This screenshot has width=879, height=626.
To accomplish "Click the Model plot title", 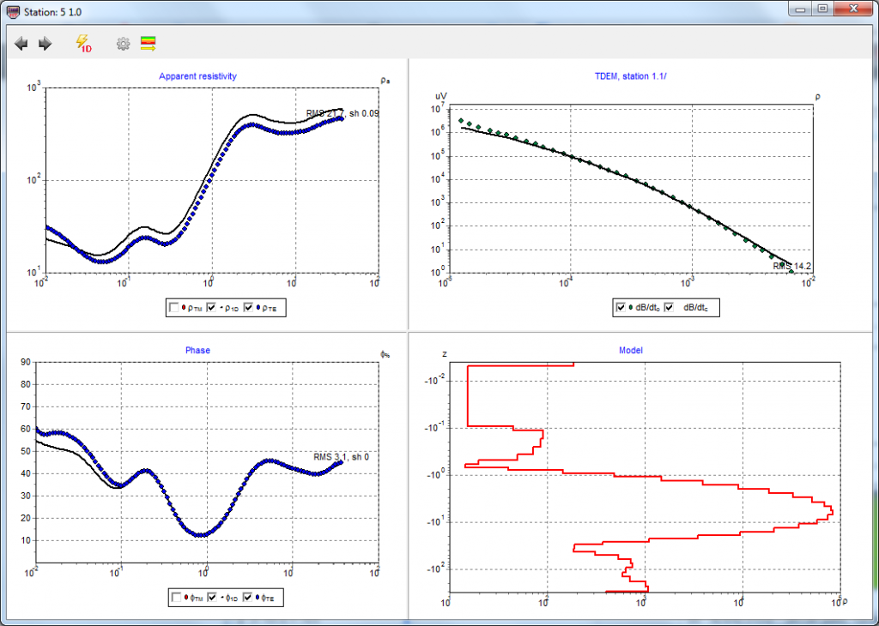I will click(x=631, y=350).
